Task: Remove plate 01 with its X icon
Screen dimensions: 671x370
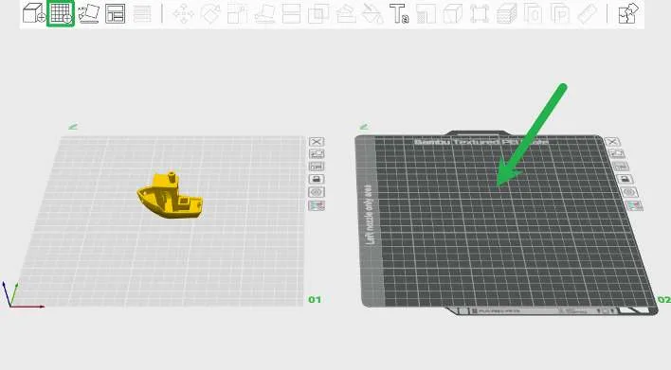Action: click(x=317, y=142)
